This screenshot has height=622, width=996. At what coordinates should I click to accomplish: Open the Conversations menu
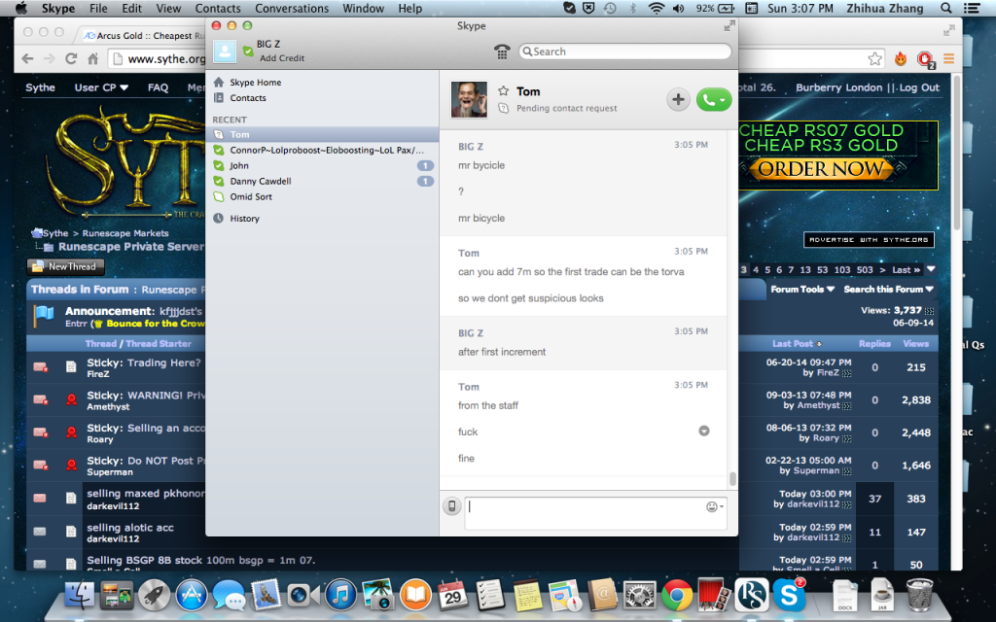point(292,8)
